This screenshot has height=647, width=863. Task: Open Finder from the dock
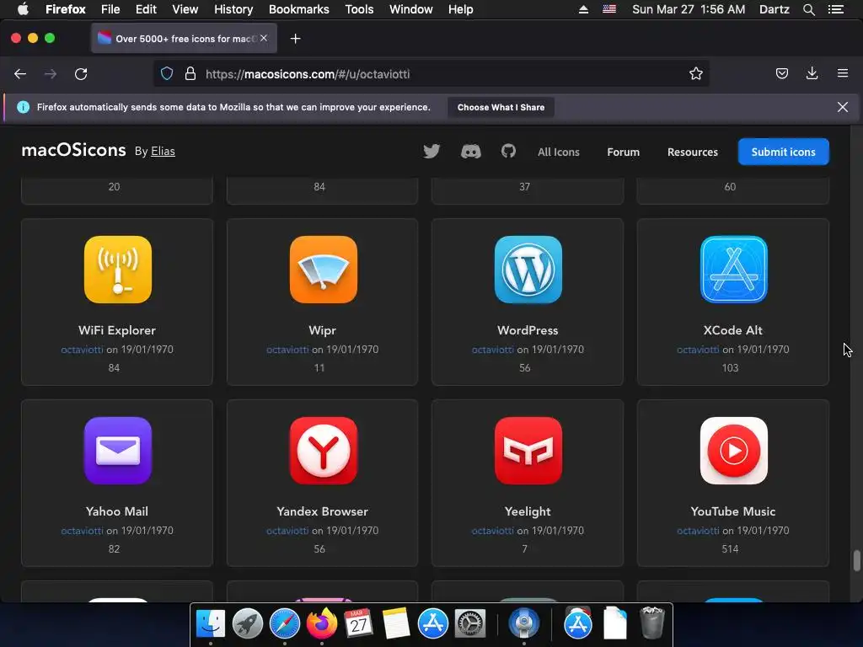[211, 624]
